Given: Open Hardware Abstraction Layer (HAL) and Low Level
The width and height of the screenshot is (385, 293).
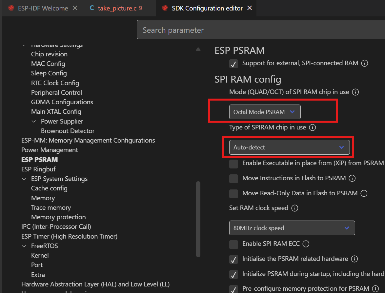Looking at the screenshot, I should pyautogui.click(x=95, y=284).
